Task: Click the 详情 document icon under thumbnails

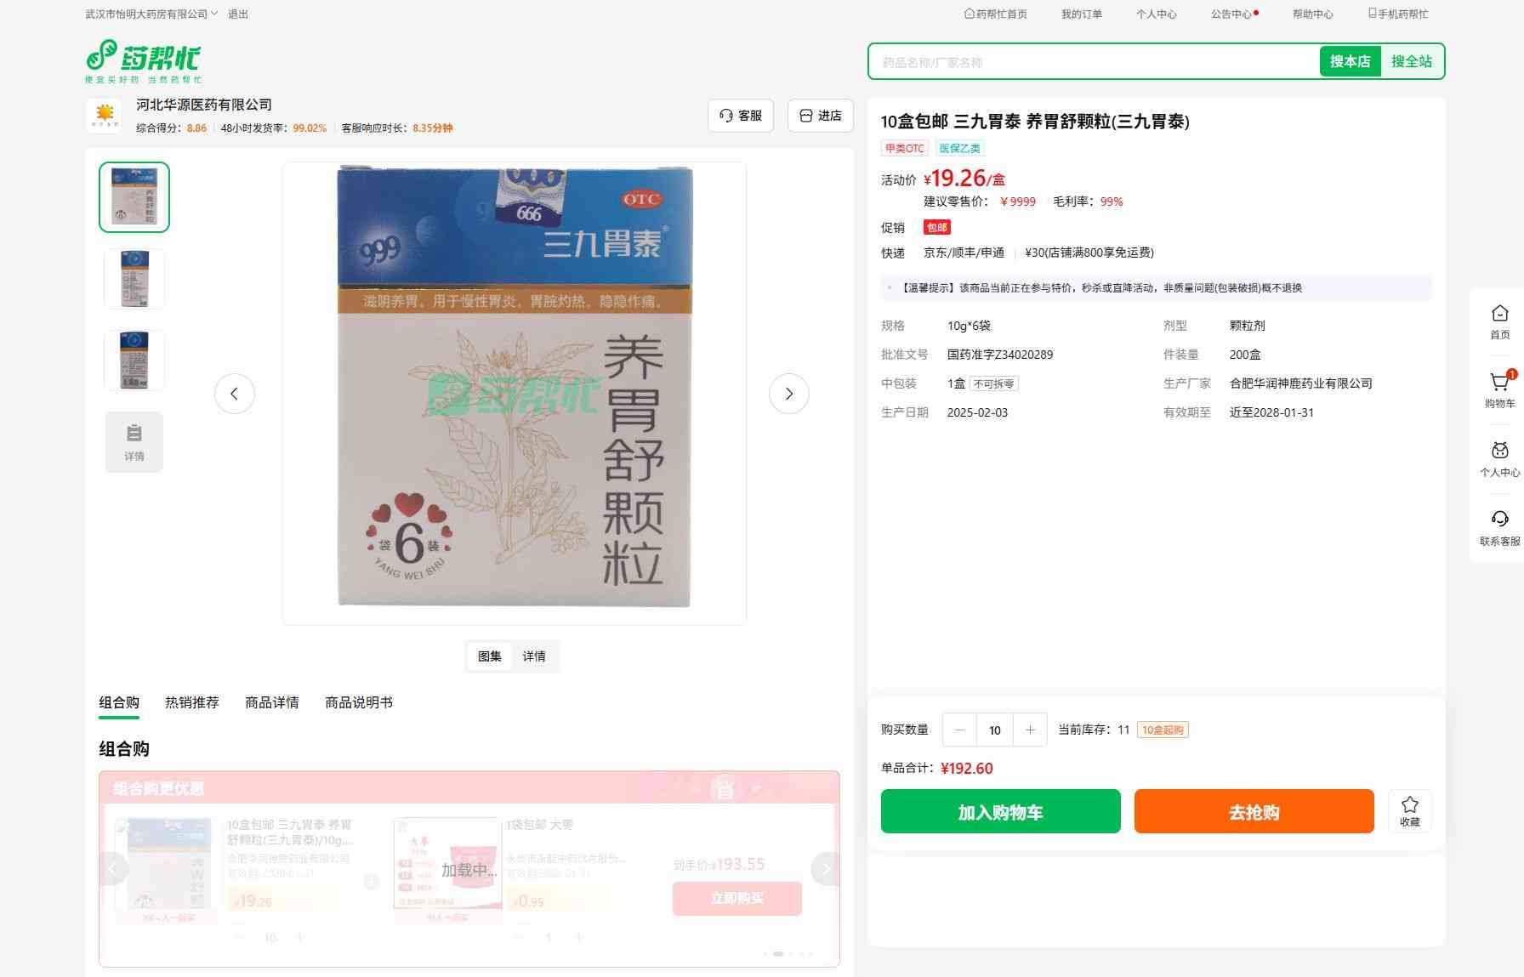Action: (134, 441)
